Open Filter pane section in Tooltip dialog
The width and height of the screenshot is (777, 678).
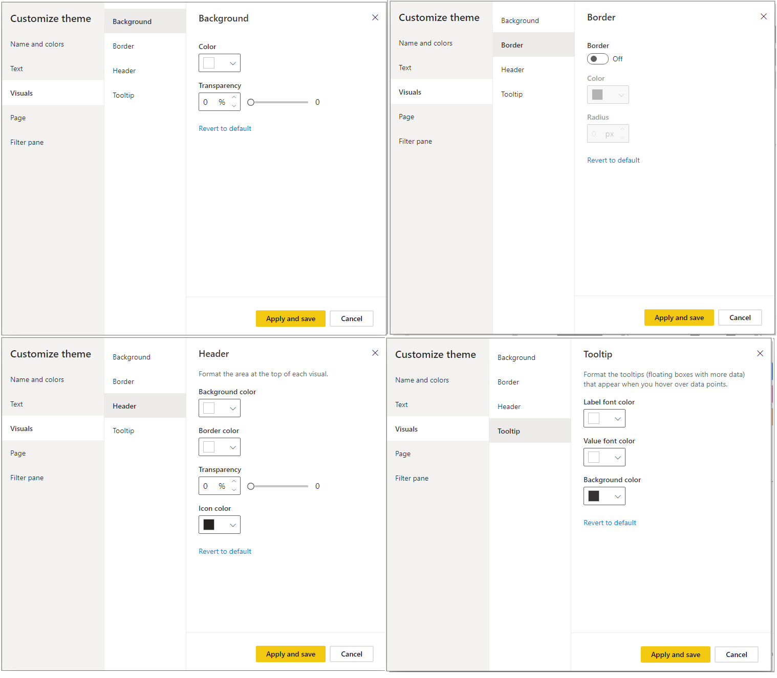click(x=412, y=478)
